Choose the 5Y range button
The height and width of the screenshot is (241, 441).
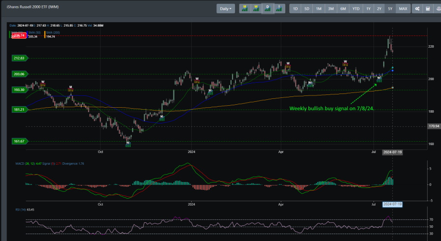[x=390, y=9]
